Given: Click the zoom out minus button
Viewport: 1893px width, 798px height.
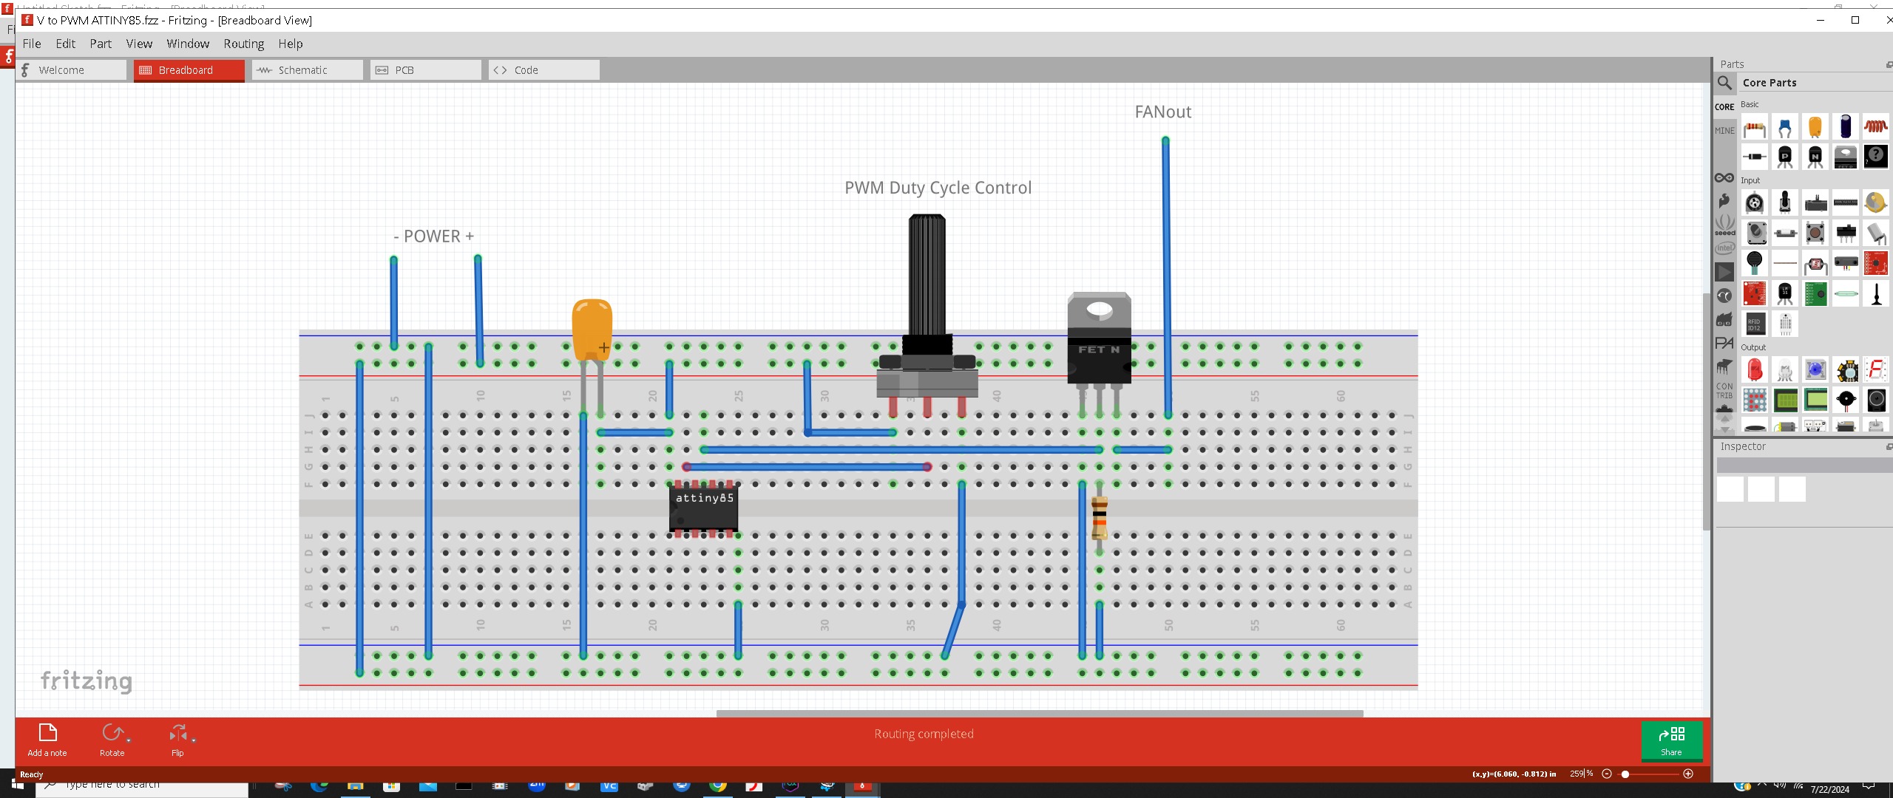Looking at the screenshot, I should (1607, 774).
